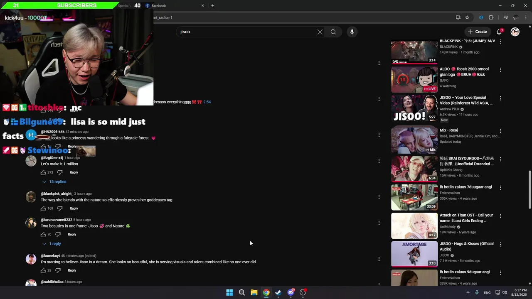Open action menu for @blackpink_alright_ comment

point(379,197)
